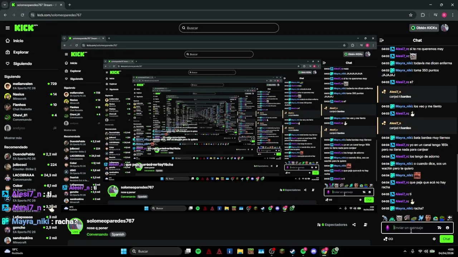Click the icon right of share
This screenshot has height=257, width=458.
tap(365, 225)
